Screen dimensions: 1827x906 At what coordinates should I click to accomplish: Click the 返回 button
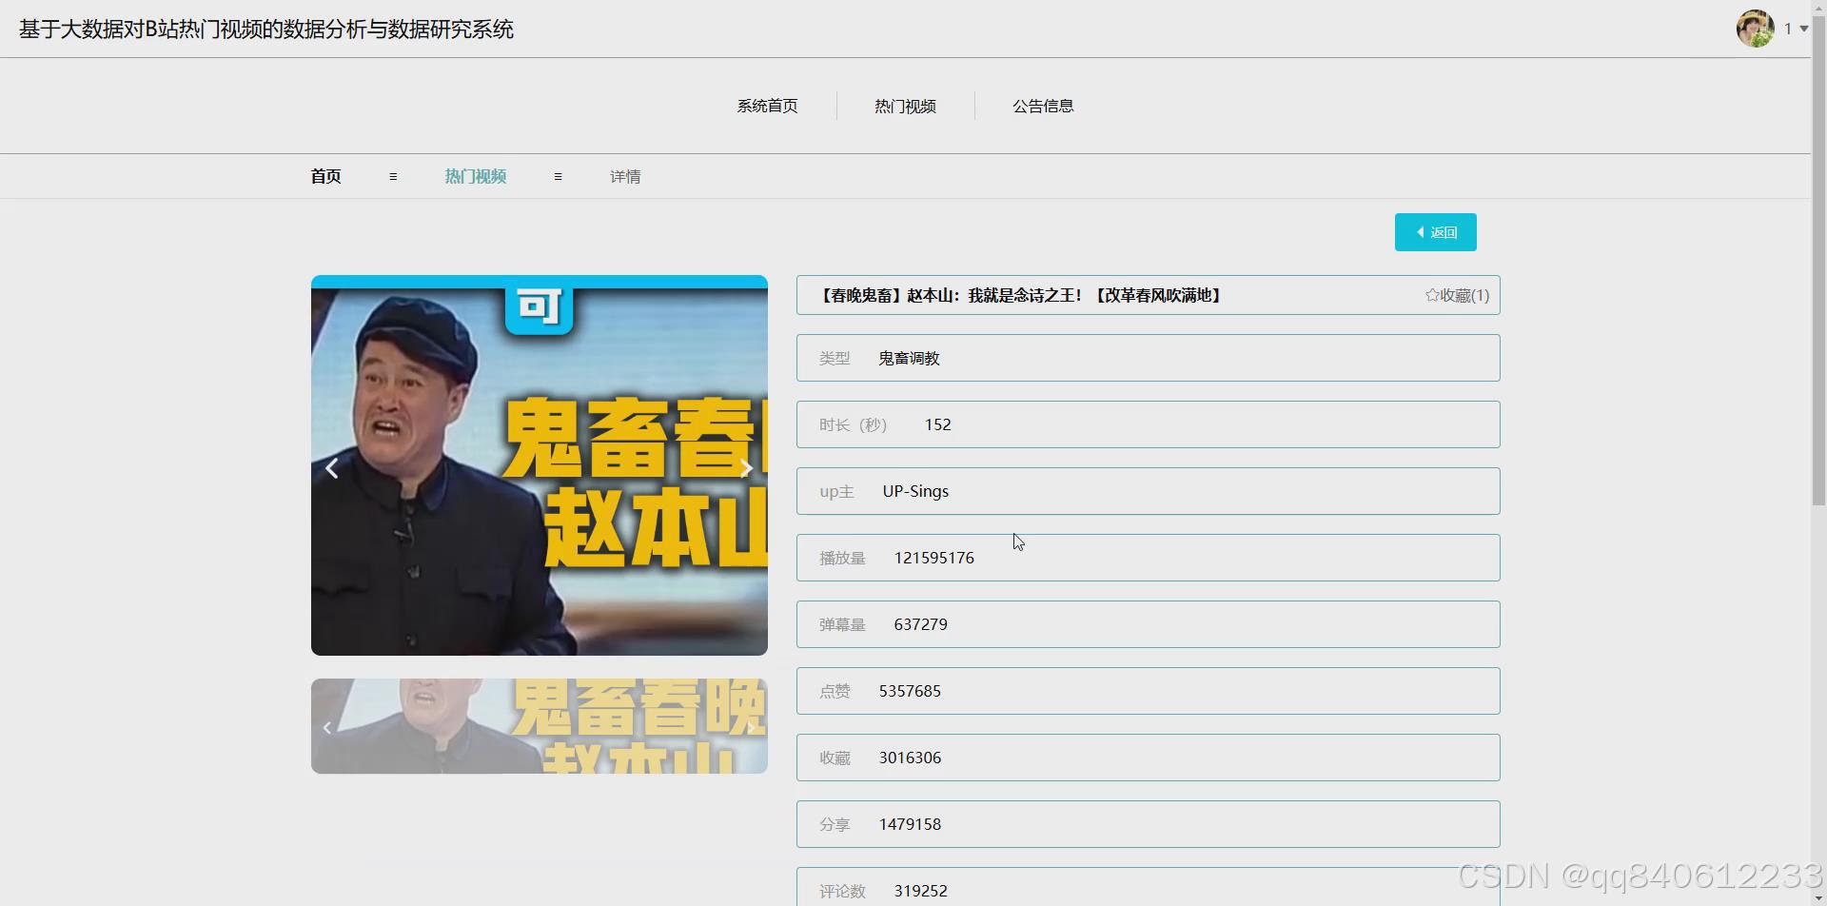pos(1435,231)
